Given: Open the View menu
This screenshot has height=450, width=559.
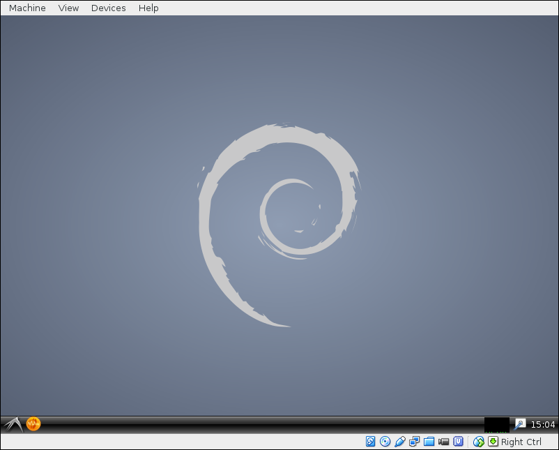Looking at the screenshot, I should coord(68,8).
